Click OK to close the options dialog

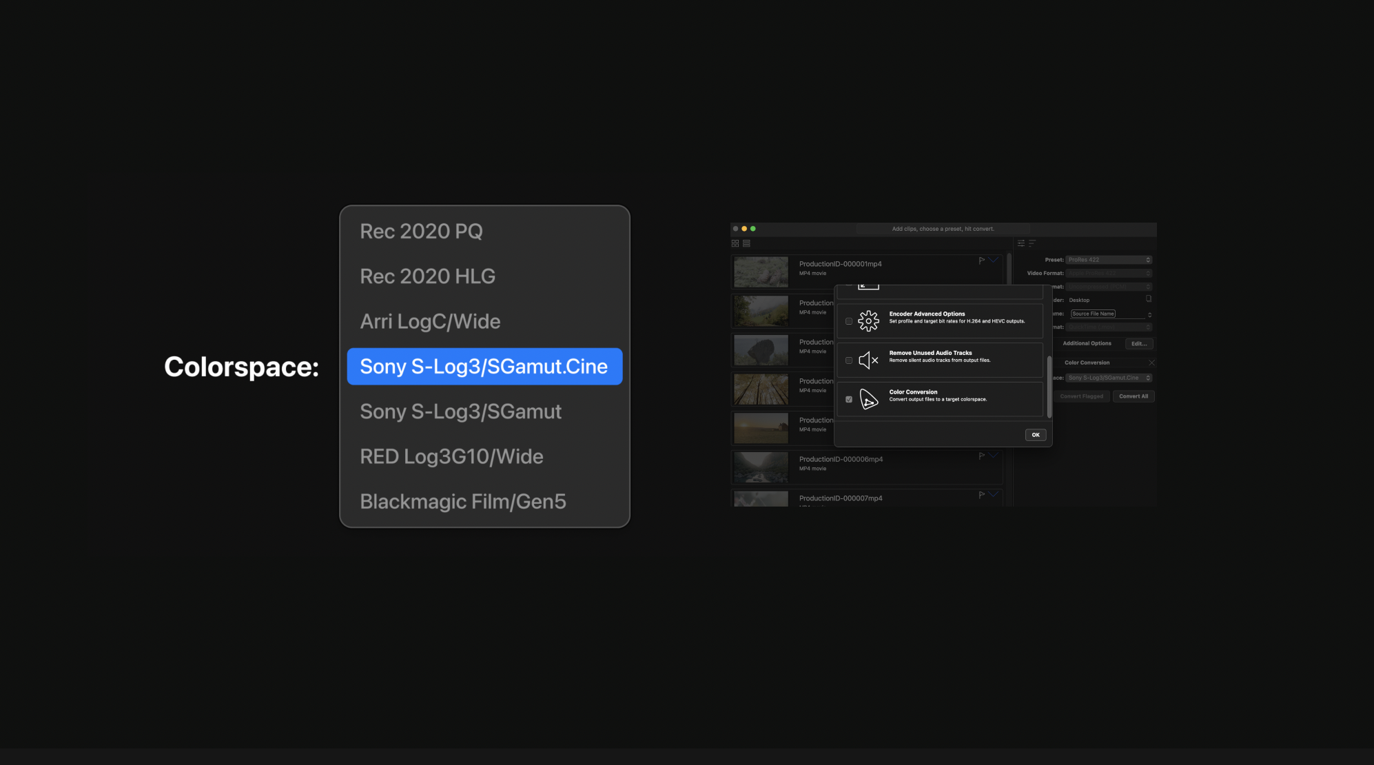click(x=1036, y=435)
